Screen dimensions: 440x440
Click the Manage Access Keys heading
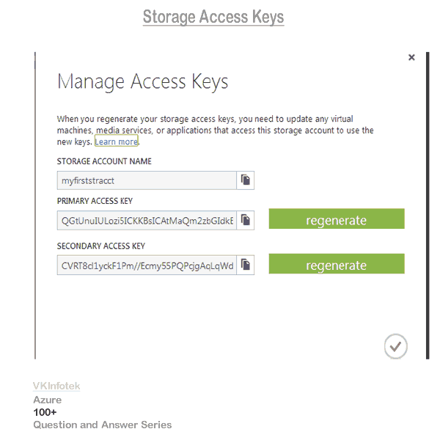(142, 81)
